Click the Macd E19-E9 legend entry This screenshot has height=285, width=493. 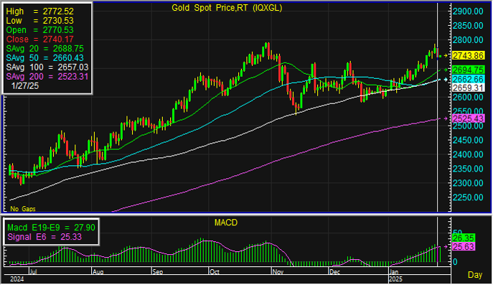pyautogui.click(x=51, y=228)
